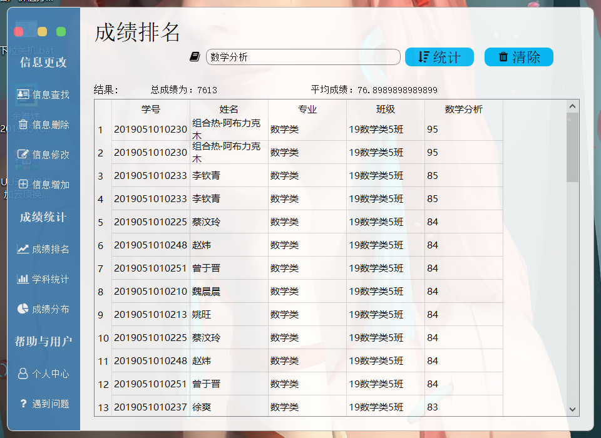Click the 信息修改 edit pencil icon
The height and width of the screenshot is (438, 601).
tap(23, 154)
